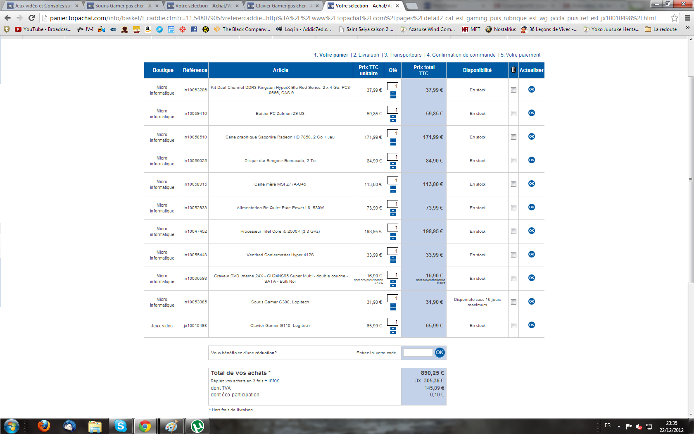Viewport: 694px width, 434px height.
Task: Bookmark page with the star icon
Action: click(x=674, y=18)
